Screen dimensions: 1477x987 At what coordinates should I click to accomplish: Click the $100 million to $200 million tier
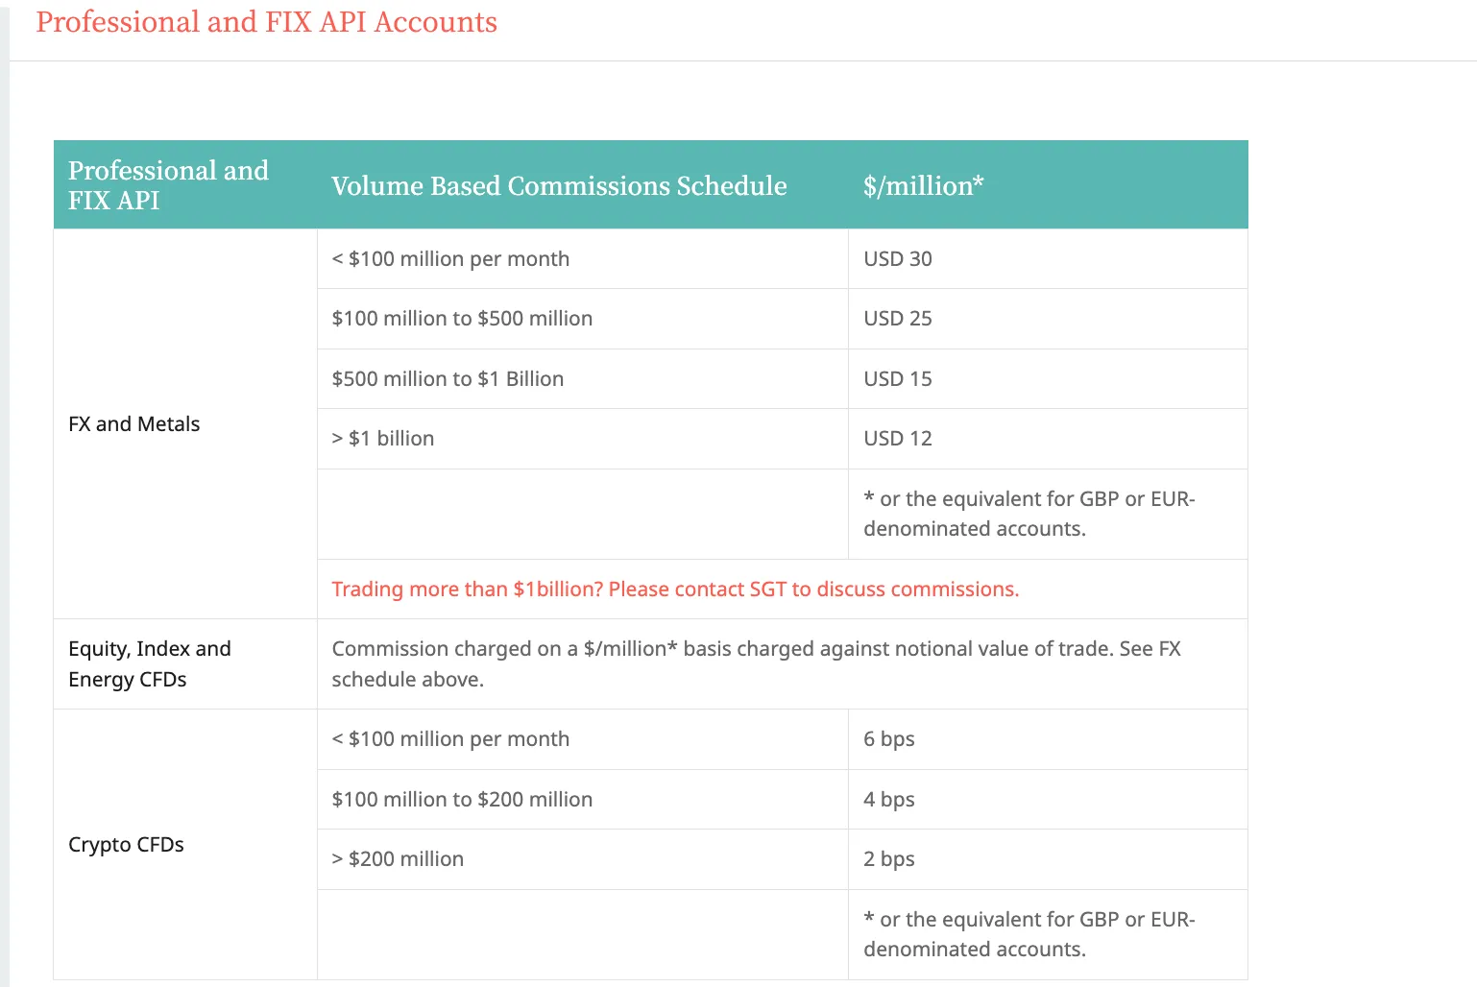tap(462, 799)
